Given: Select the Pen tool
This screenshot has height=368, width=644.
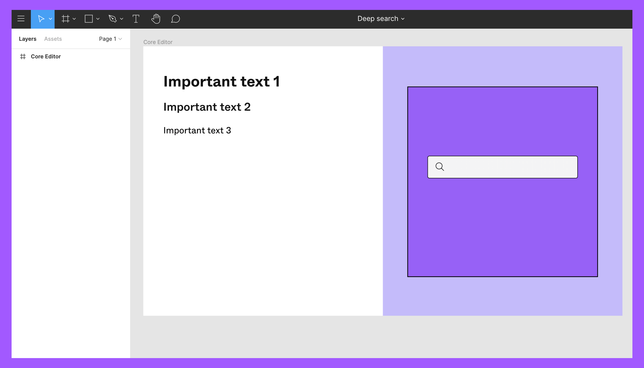Looking at the screenshot, I should point(112,19).
